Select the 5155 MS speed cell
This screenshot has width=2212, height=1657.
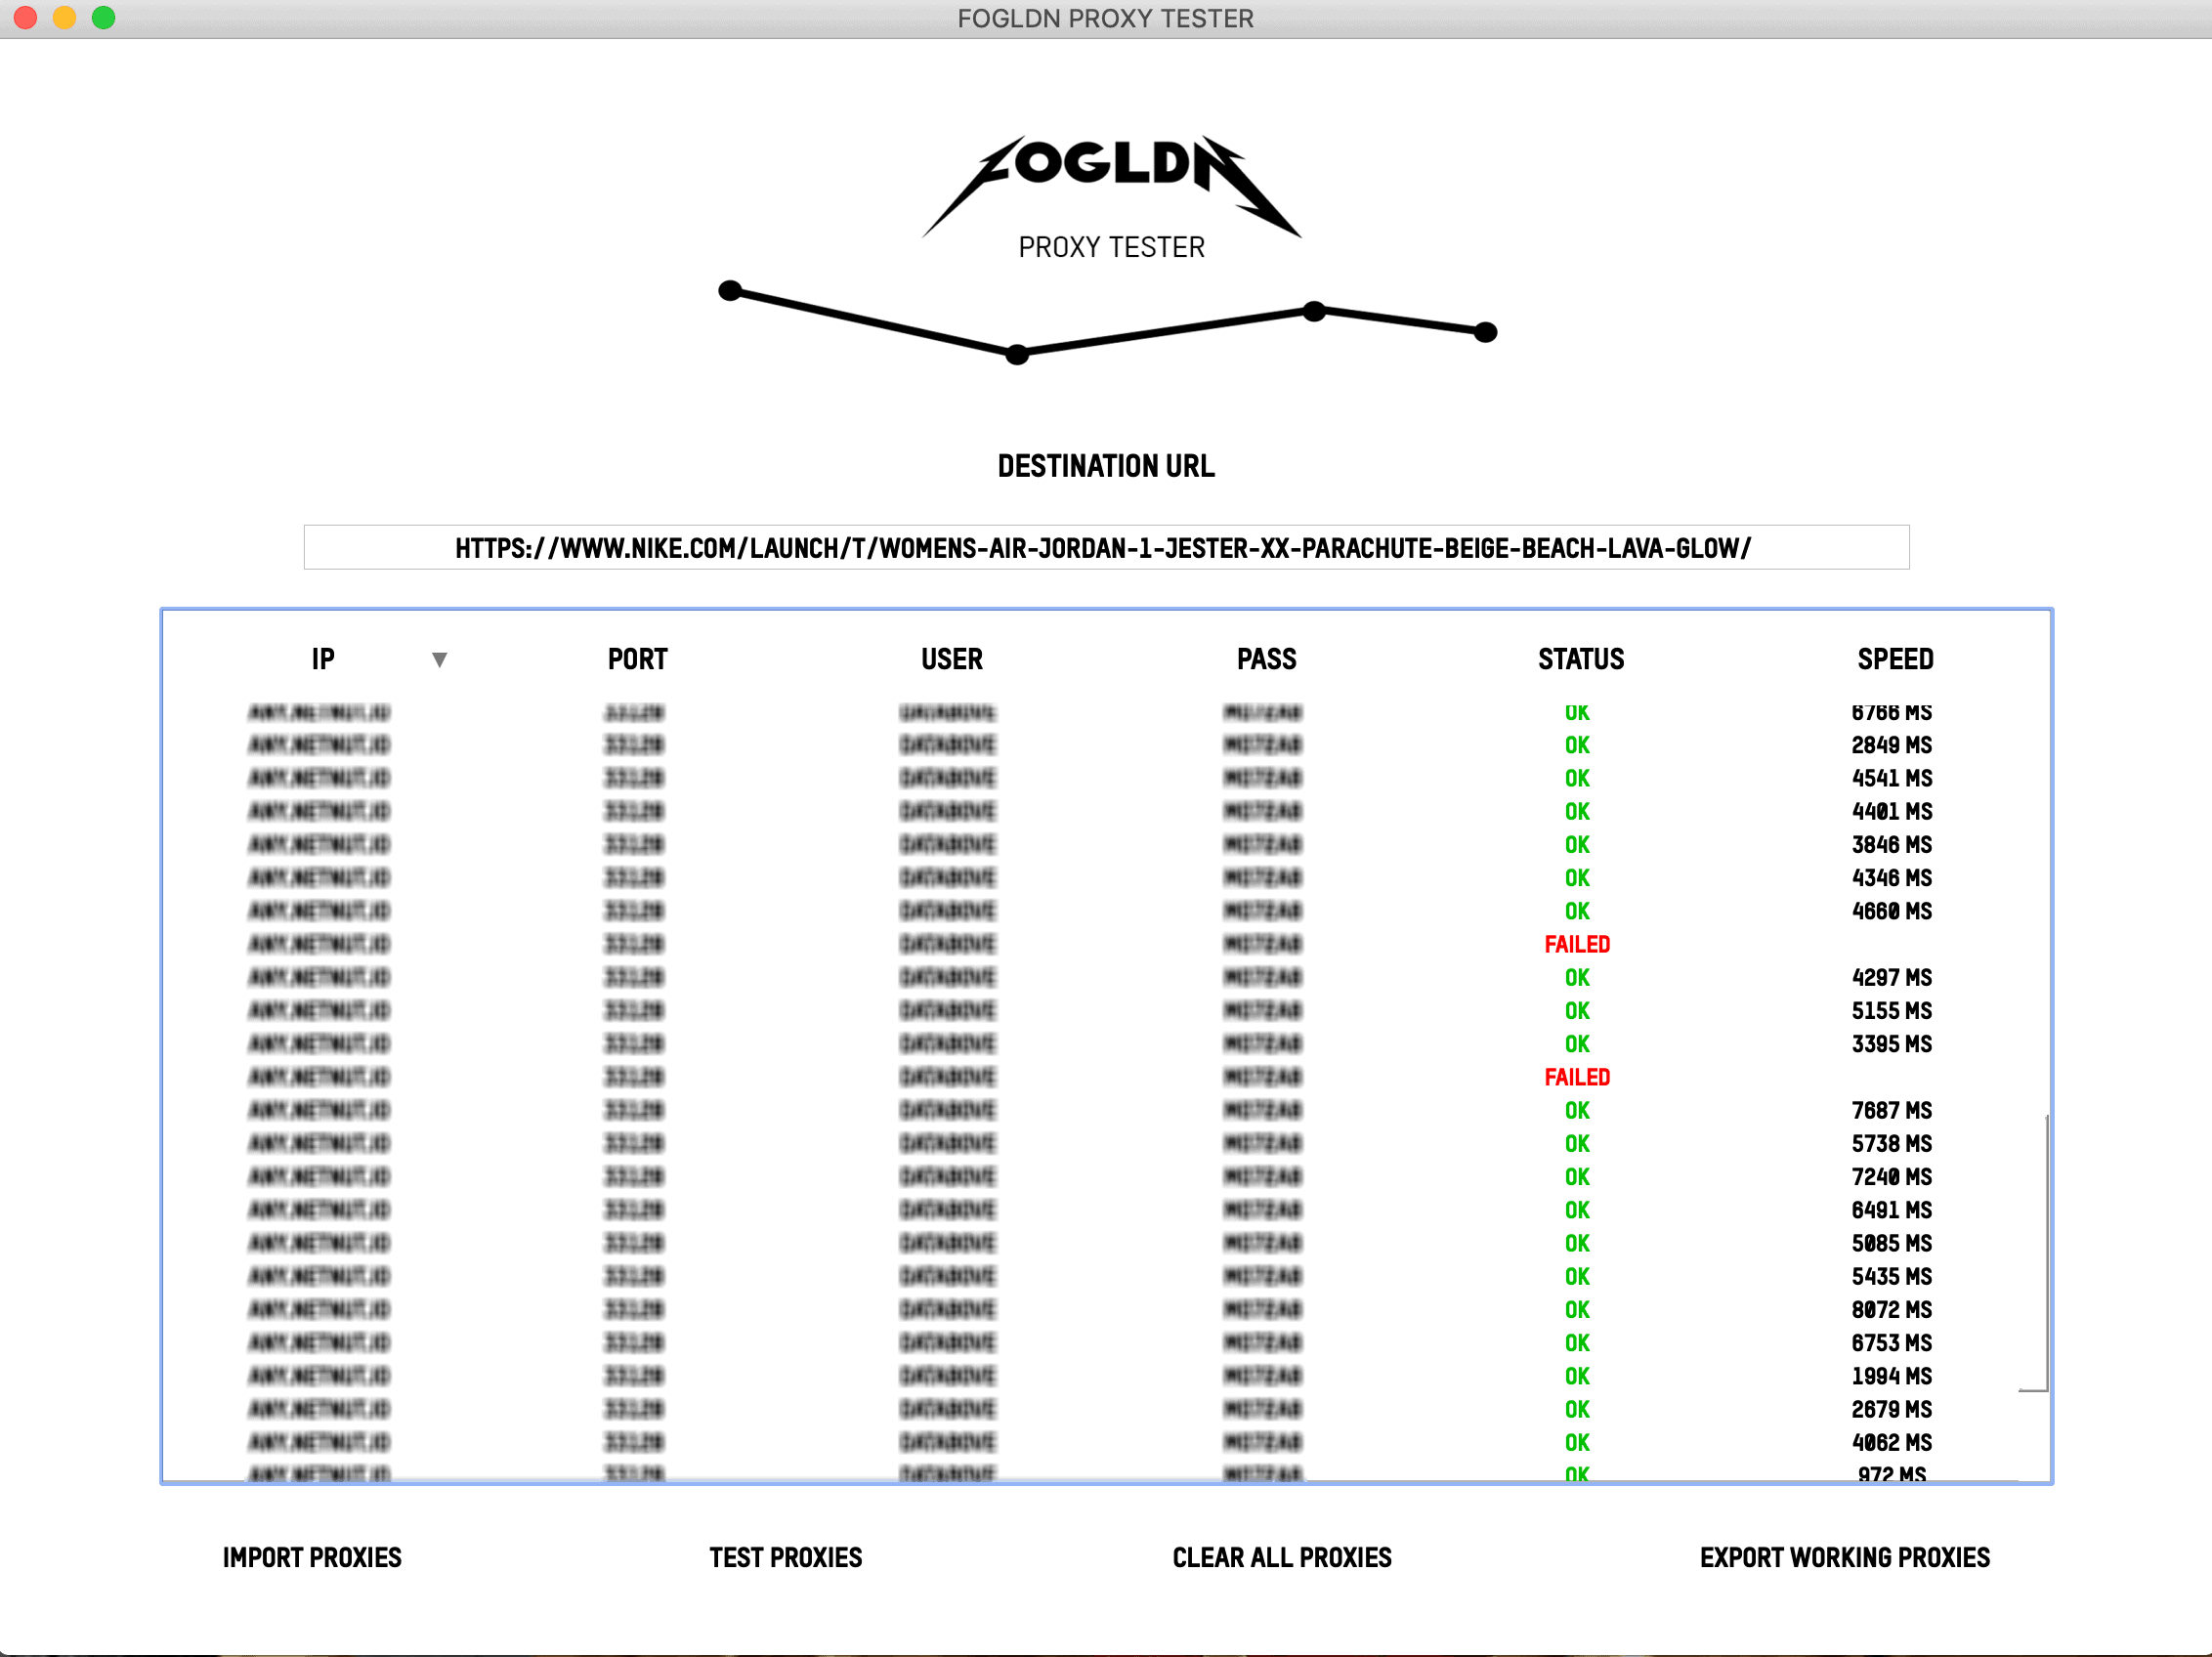[x=1892, y=1011]
